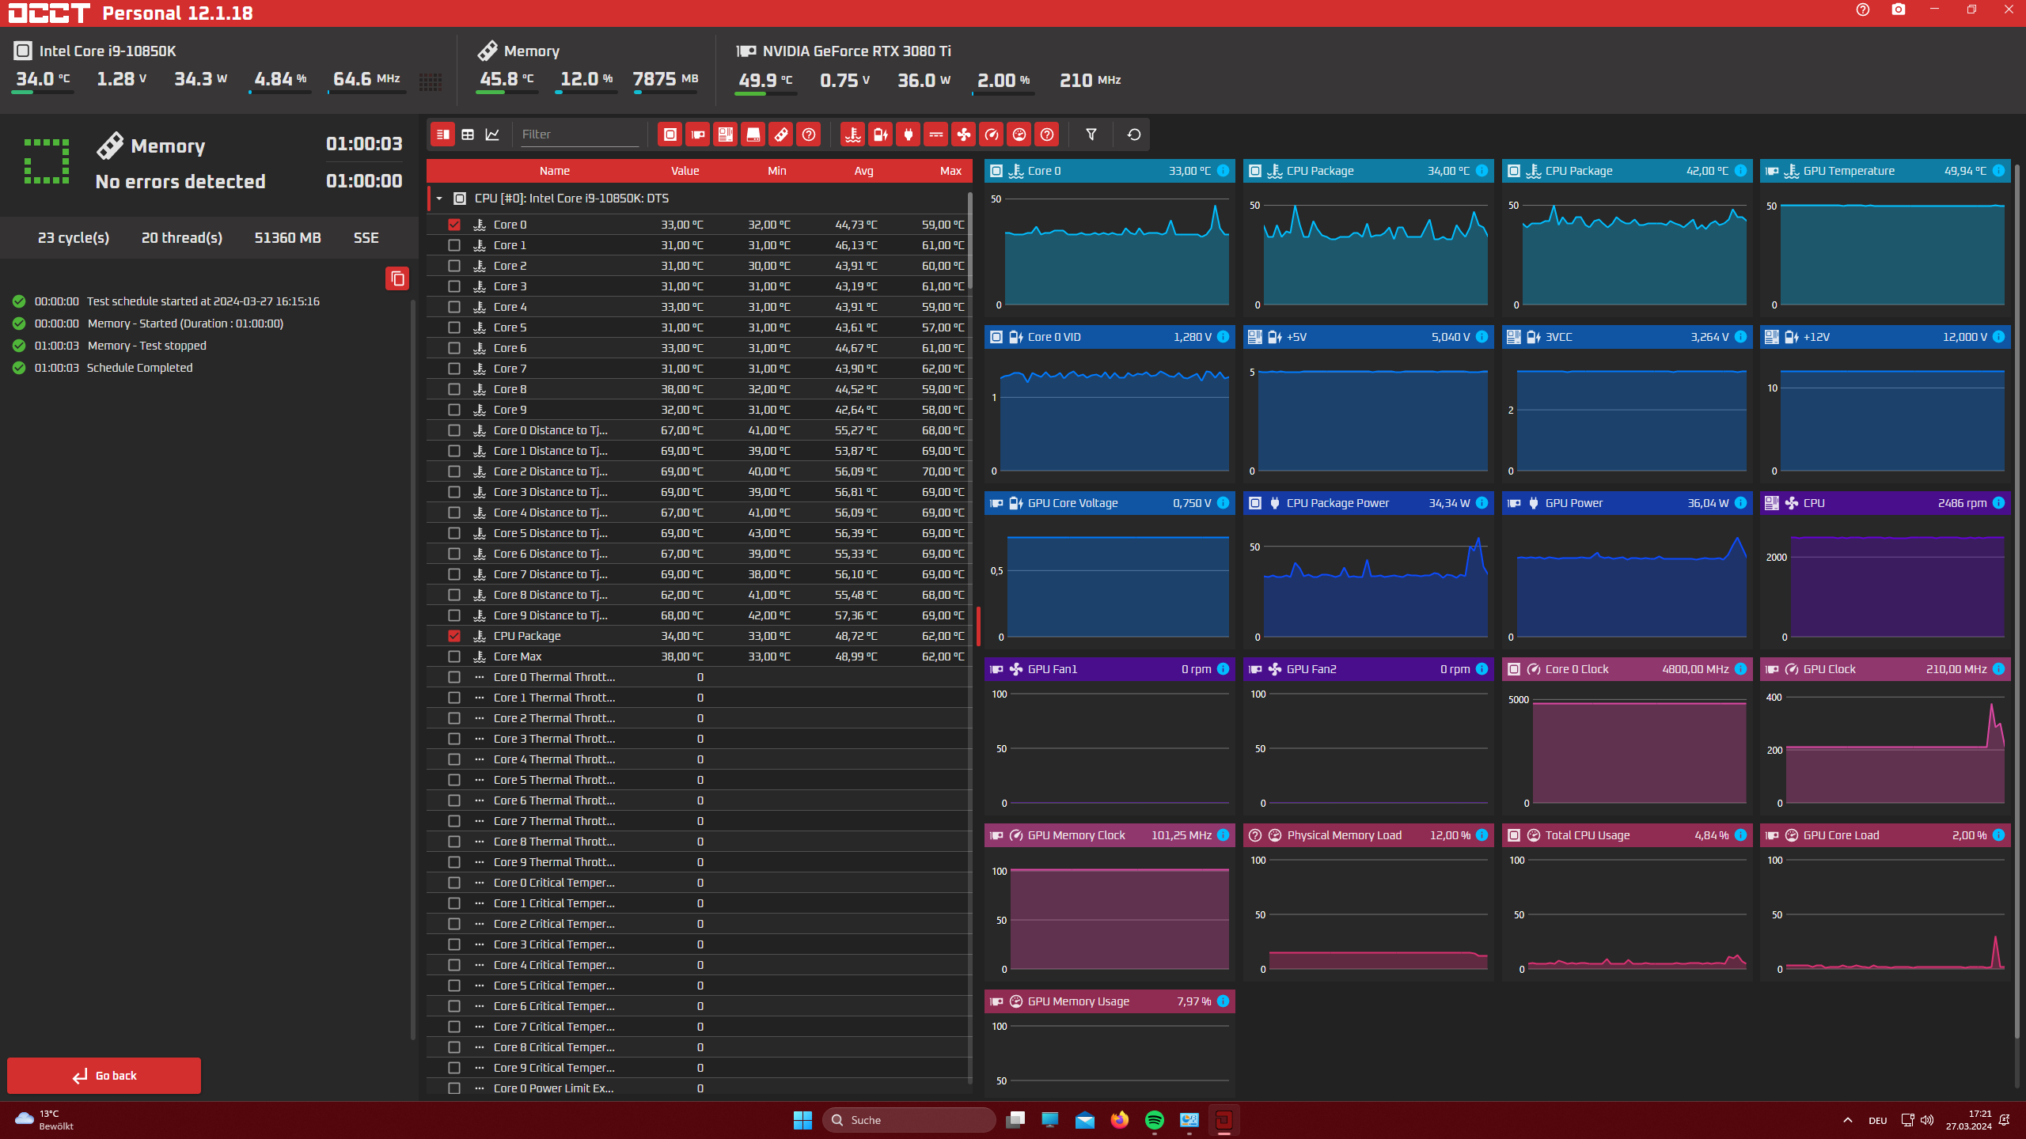Copy the test log with clipboard icon
The height and width of the screenshot is (1139, 2026).
pyautogui.click(x=397, y=278)
